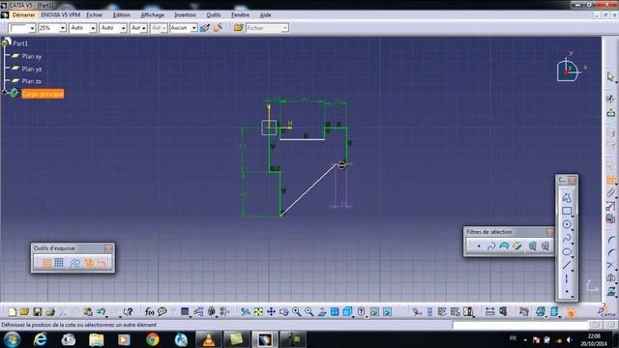
Task: Open VLC media player from the taskbar
Action: pos(209,339)
